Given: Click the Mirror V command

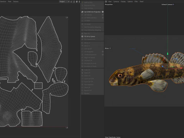Looking at the screenshot, I should [x=87, y=46].
